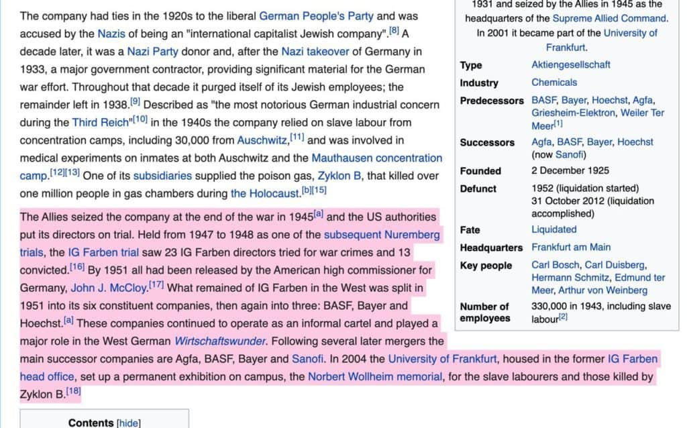Open the German People's Party link
Image resolution: width=687 pixels, height=428 pixels.
point(317,15)
